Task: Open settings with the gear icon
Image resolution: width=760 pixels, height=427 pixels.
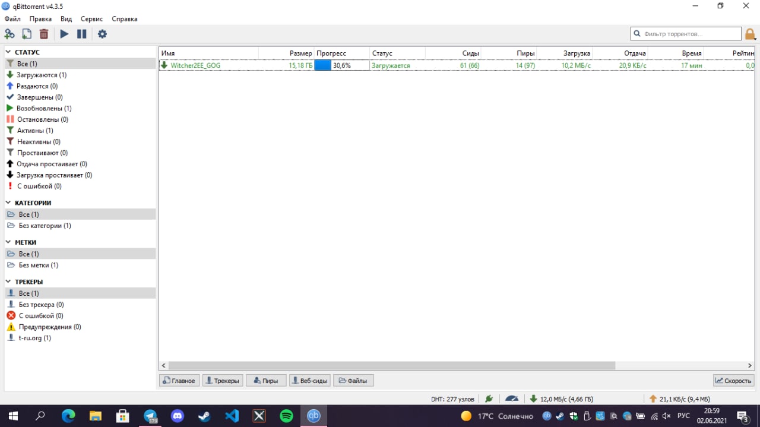Action: [102, 34]
